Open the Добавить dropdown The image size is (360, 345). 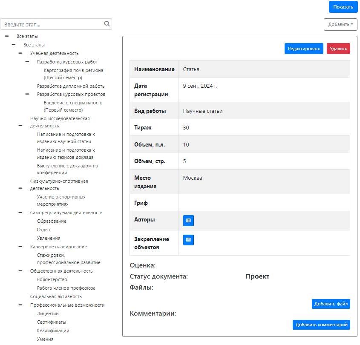pyautogui.click(x=340, y=24)
